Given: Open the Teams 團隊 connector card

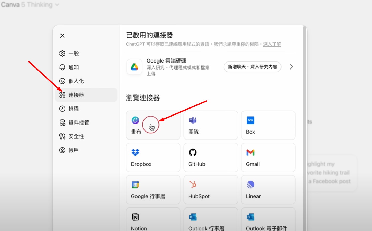Looking at the screenshot, I should [211, 125].
